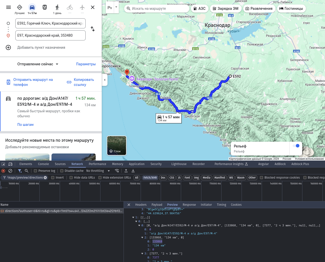The height and width of the screenshot is (262, 325).
Task: Clear the network log
Action: coord(10,171)
